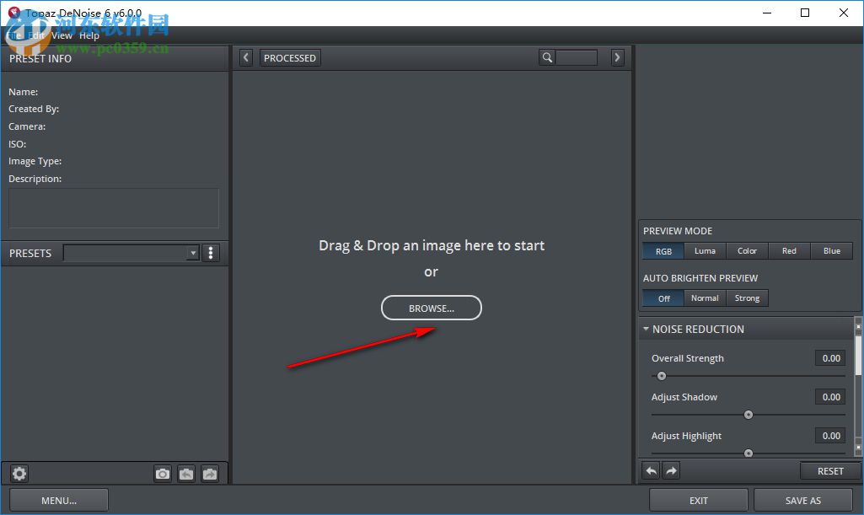
Task: Click the 'Image Type:' label
Action: click(x=35, y=161)
